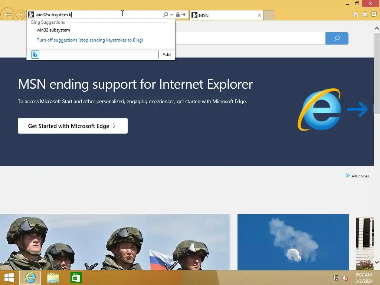Click the search magnifier in the address bar
This screenshot has height=285, width=380.
tap(166, 14)
